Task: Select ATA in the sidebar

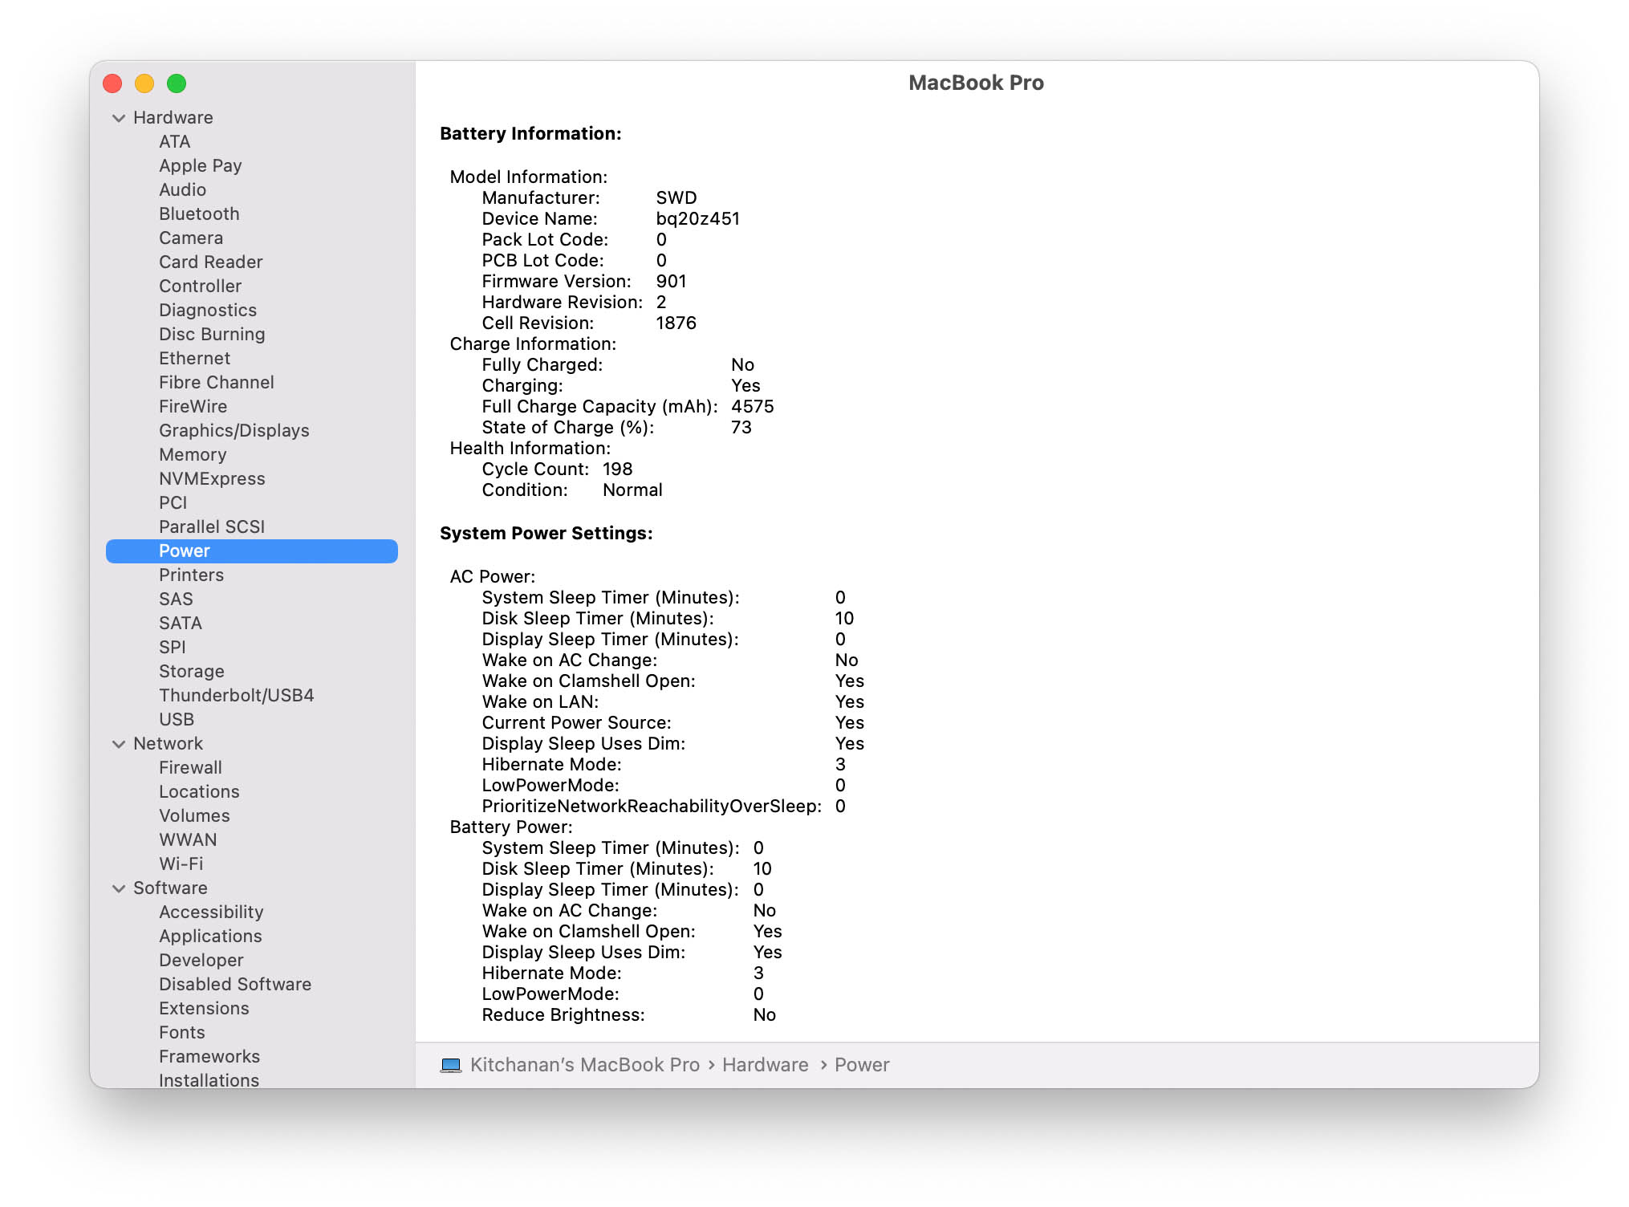Action: tap(174, 142)
